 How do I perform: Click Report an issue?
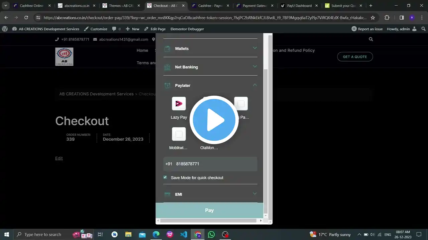coord(367,29)
